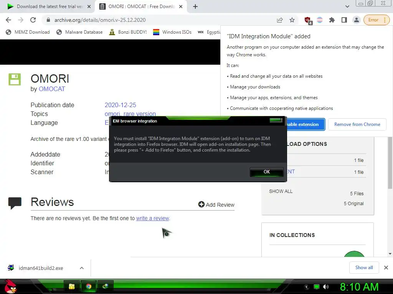The height and width of the screenshot is (294, 393).
Task: Switch to Download the latest free trial tab
Action: pos(47,7)
